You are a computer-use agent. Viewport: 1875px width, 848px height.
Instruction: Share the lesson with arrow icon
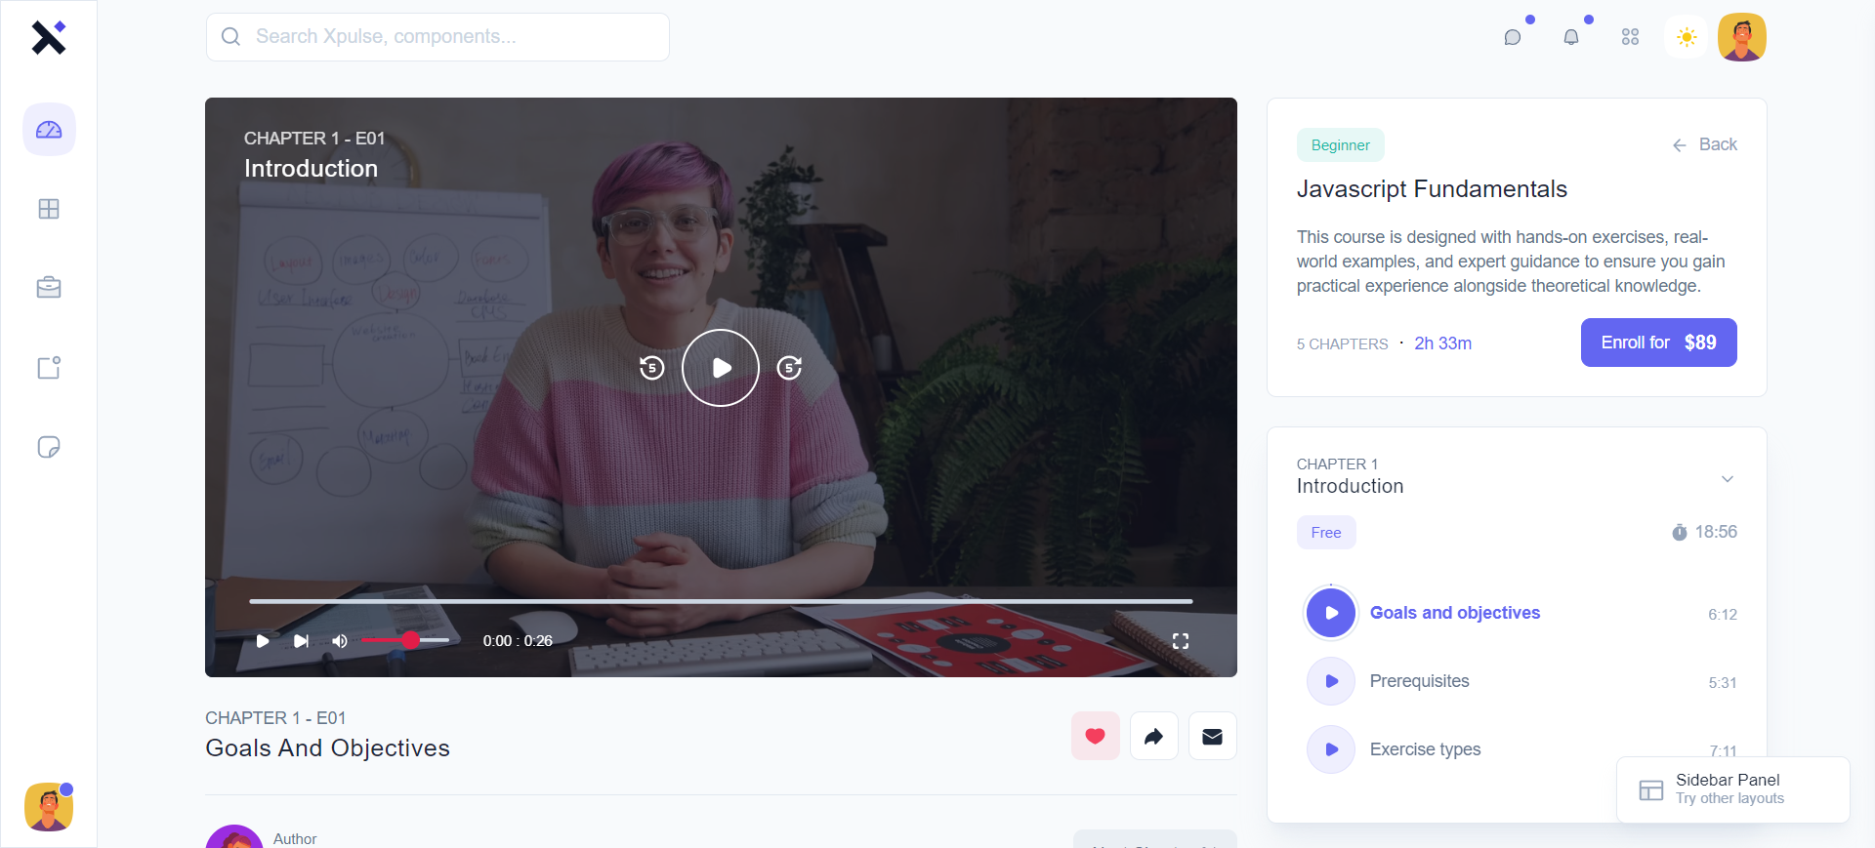(1153, 737)
